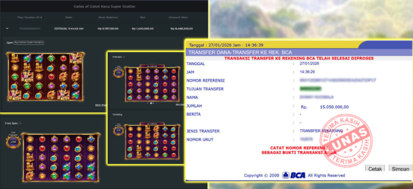Click the Bet column header

click(143, 17)
